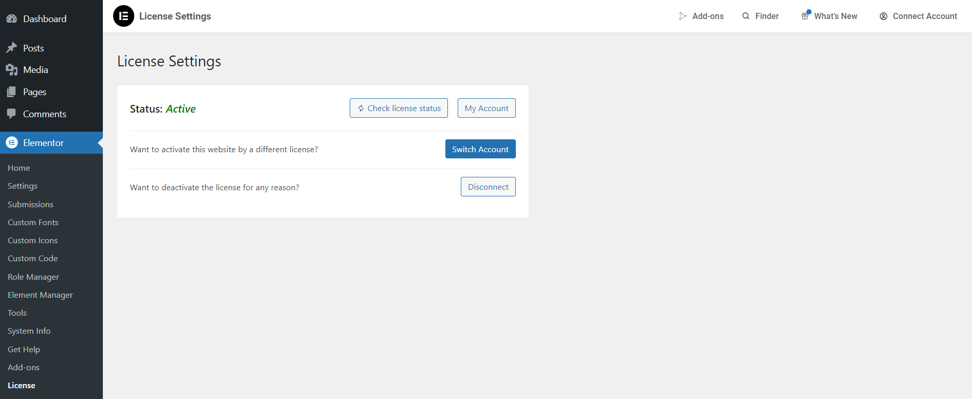Click the refresh icon in Check license status

pos(361,108)
